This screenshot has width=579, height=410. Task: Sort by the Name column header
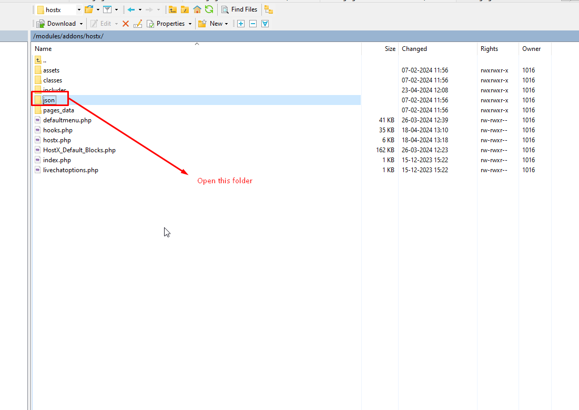(43, 49)
